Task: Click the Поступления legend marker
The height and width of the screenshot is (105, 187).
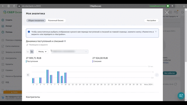Action: click(x=26, y=61)
